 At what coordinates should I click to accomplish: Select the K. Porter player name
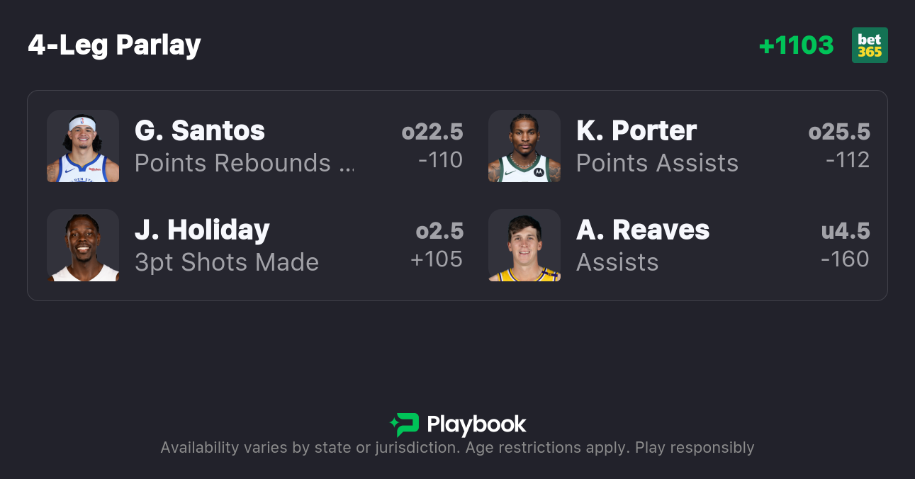click(x=636, y=131)
